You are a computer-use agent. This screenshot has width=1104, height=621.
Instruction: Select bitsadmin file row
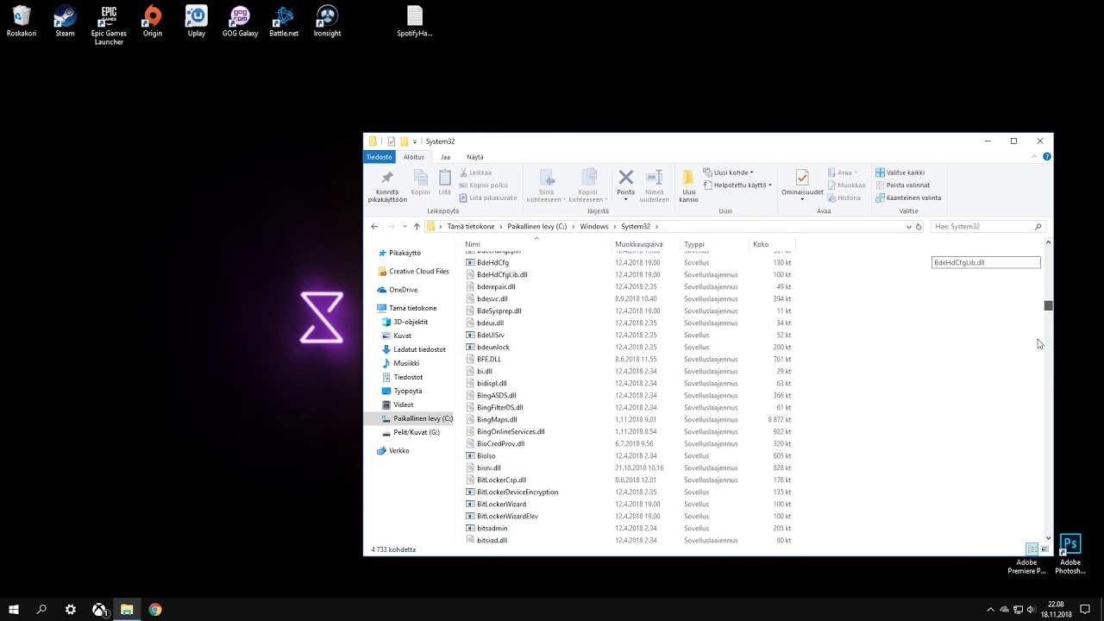click(628, 528)
